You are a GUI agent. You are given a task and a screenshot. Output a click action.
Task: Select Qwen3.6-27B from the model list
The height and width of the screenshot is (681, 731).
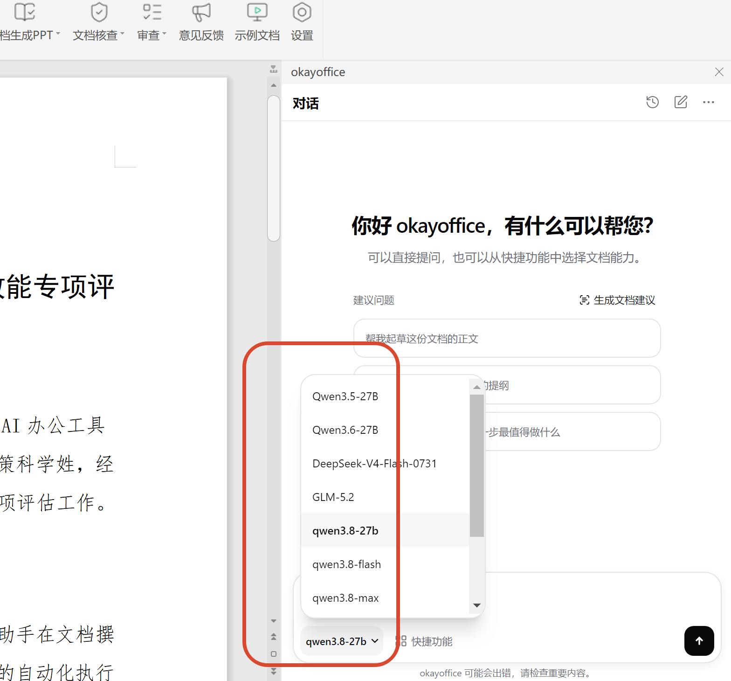pos(385,430)
